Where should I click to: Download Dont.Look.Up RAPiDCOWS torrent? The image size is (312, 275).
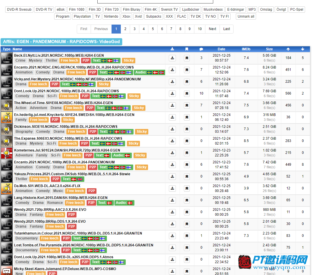[172, 93]
